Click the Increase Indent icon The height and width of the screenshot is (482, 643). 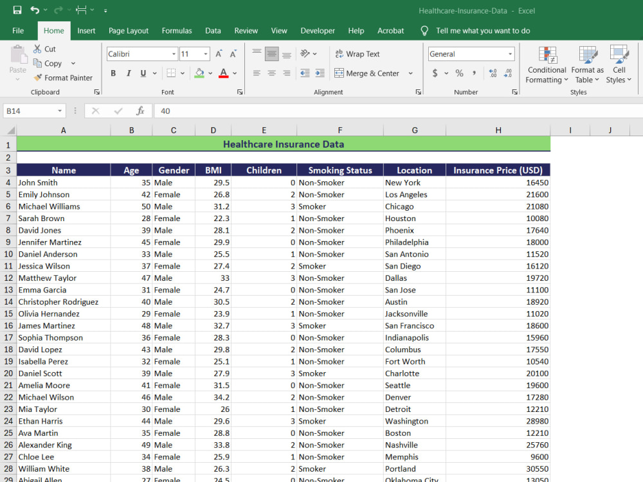320,73
